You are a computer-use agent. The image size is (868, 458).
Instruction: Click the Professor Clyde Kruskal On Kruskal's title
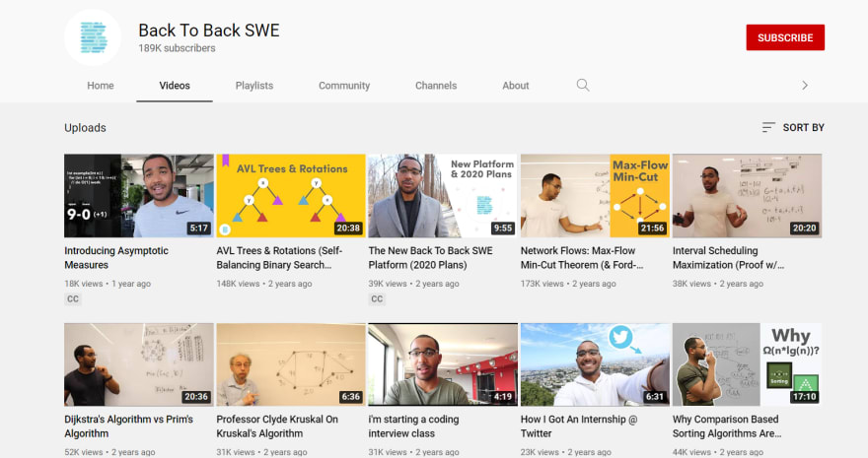coord(277,426)
